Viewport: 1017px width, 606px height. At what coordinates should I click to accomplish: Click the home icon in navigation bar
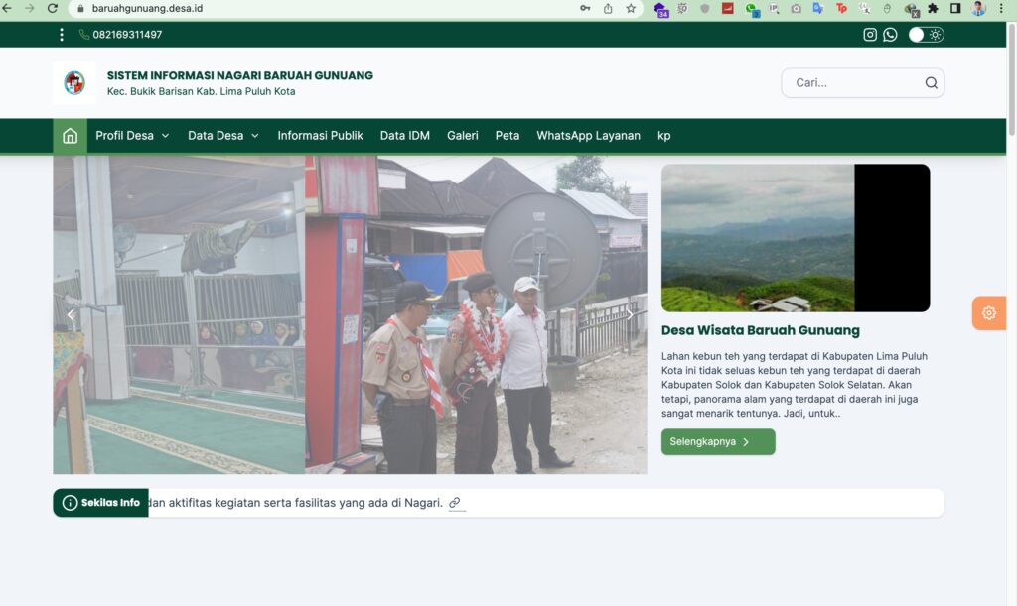70,136
